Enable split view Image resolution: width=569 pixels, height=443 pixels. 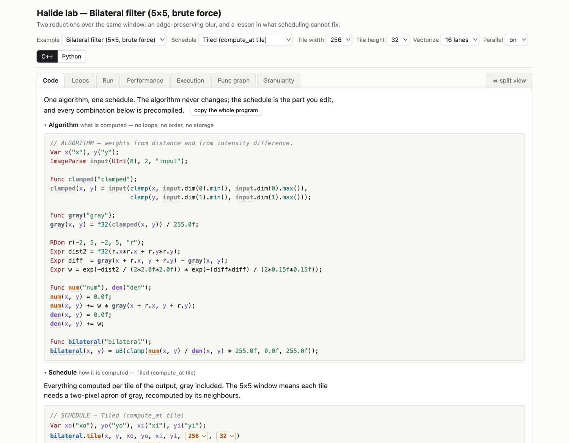pos(509,80)
